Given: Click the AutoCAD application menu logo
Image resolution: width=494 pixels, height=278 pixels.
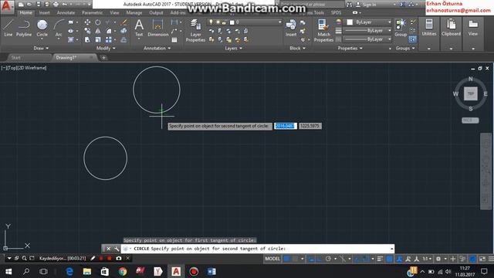Looking at the screenshot, I should click(x=7, y=7).
